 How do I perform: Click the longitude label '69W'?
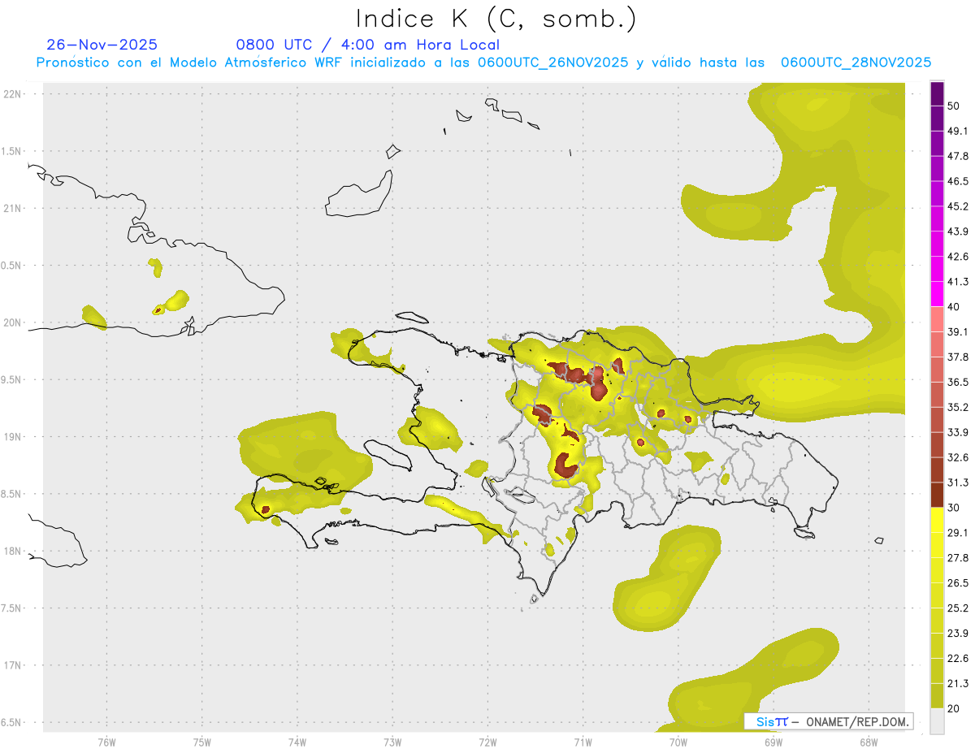(773, 742)
